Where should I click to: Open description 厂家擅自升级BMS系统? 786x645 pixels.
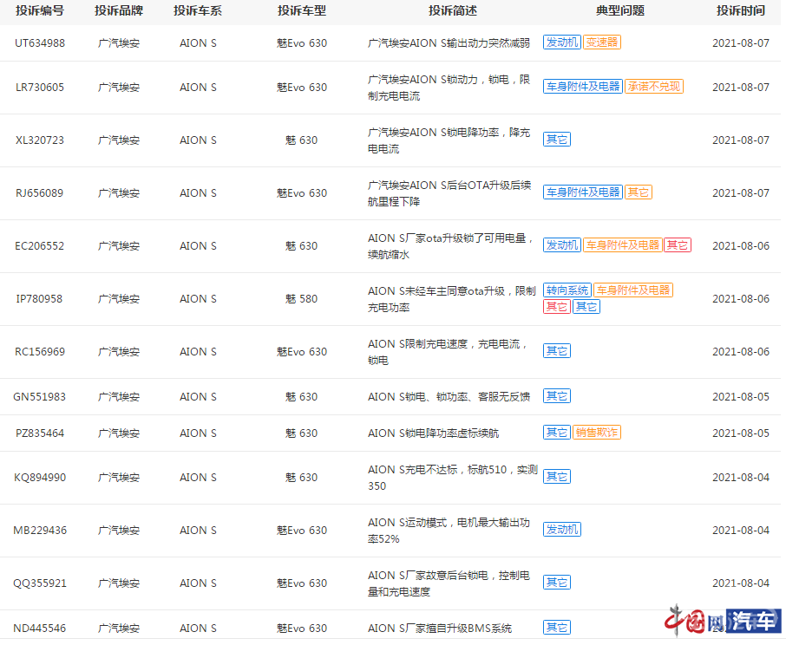pos(440,629)
